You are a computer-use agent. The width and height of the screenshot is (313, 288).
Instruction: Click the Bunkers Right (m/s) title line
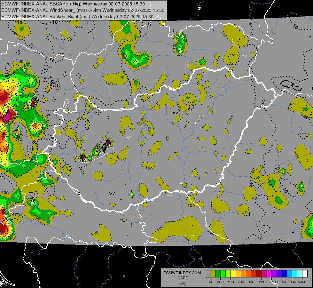[x=77, y=17]
